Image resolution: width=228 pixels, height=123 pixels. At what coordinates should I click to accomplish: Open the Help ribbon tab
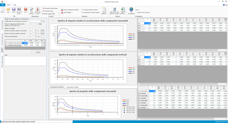(15, 5)
